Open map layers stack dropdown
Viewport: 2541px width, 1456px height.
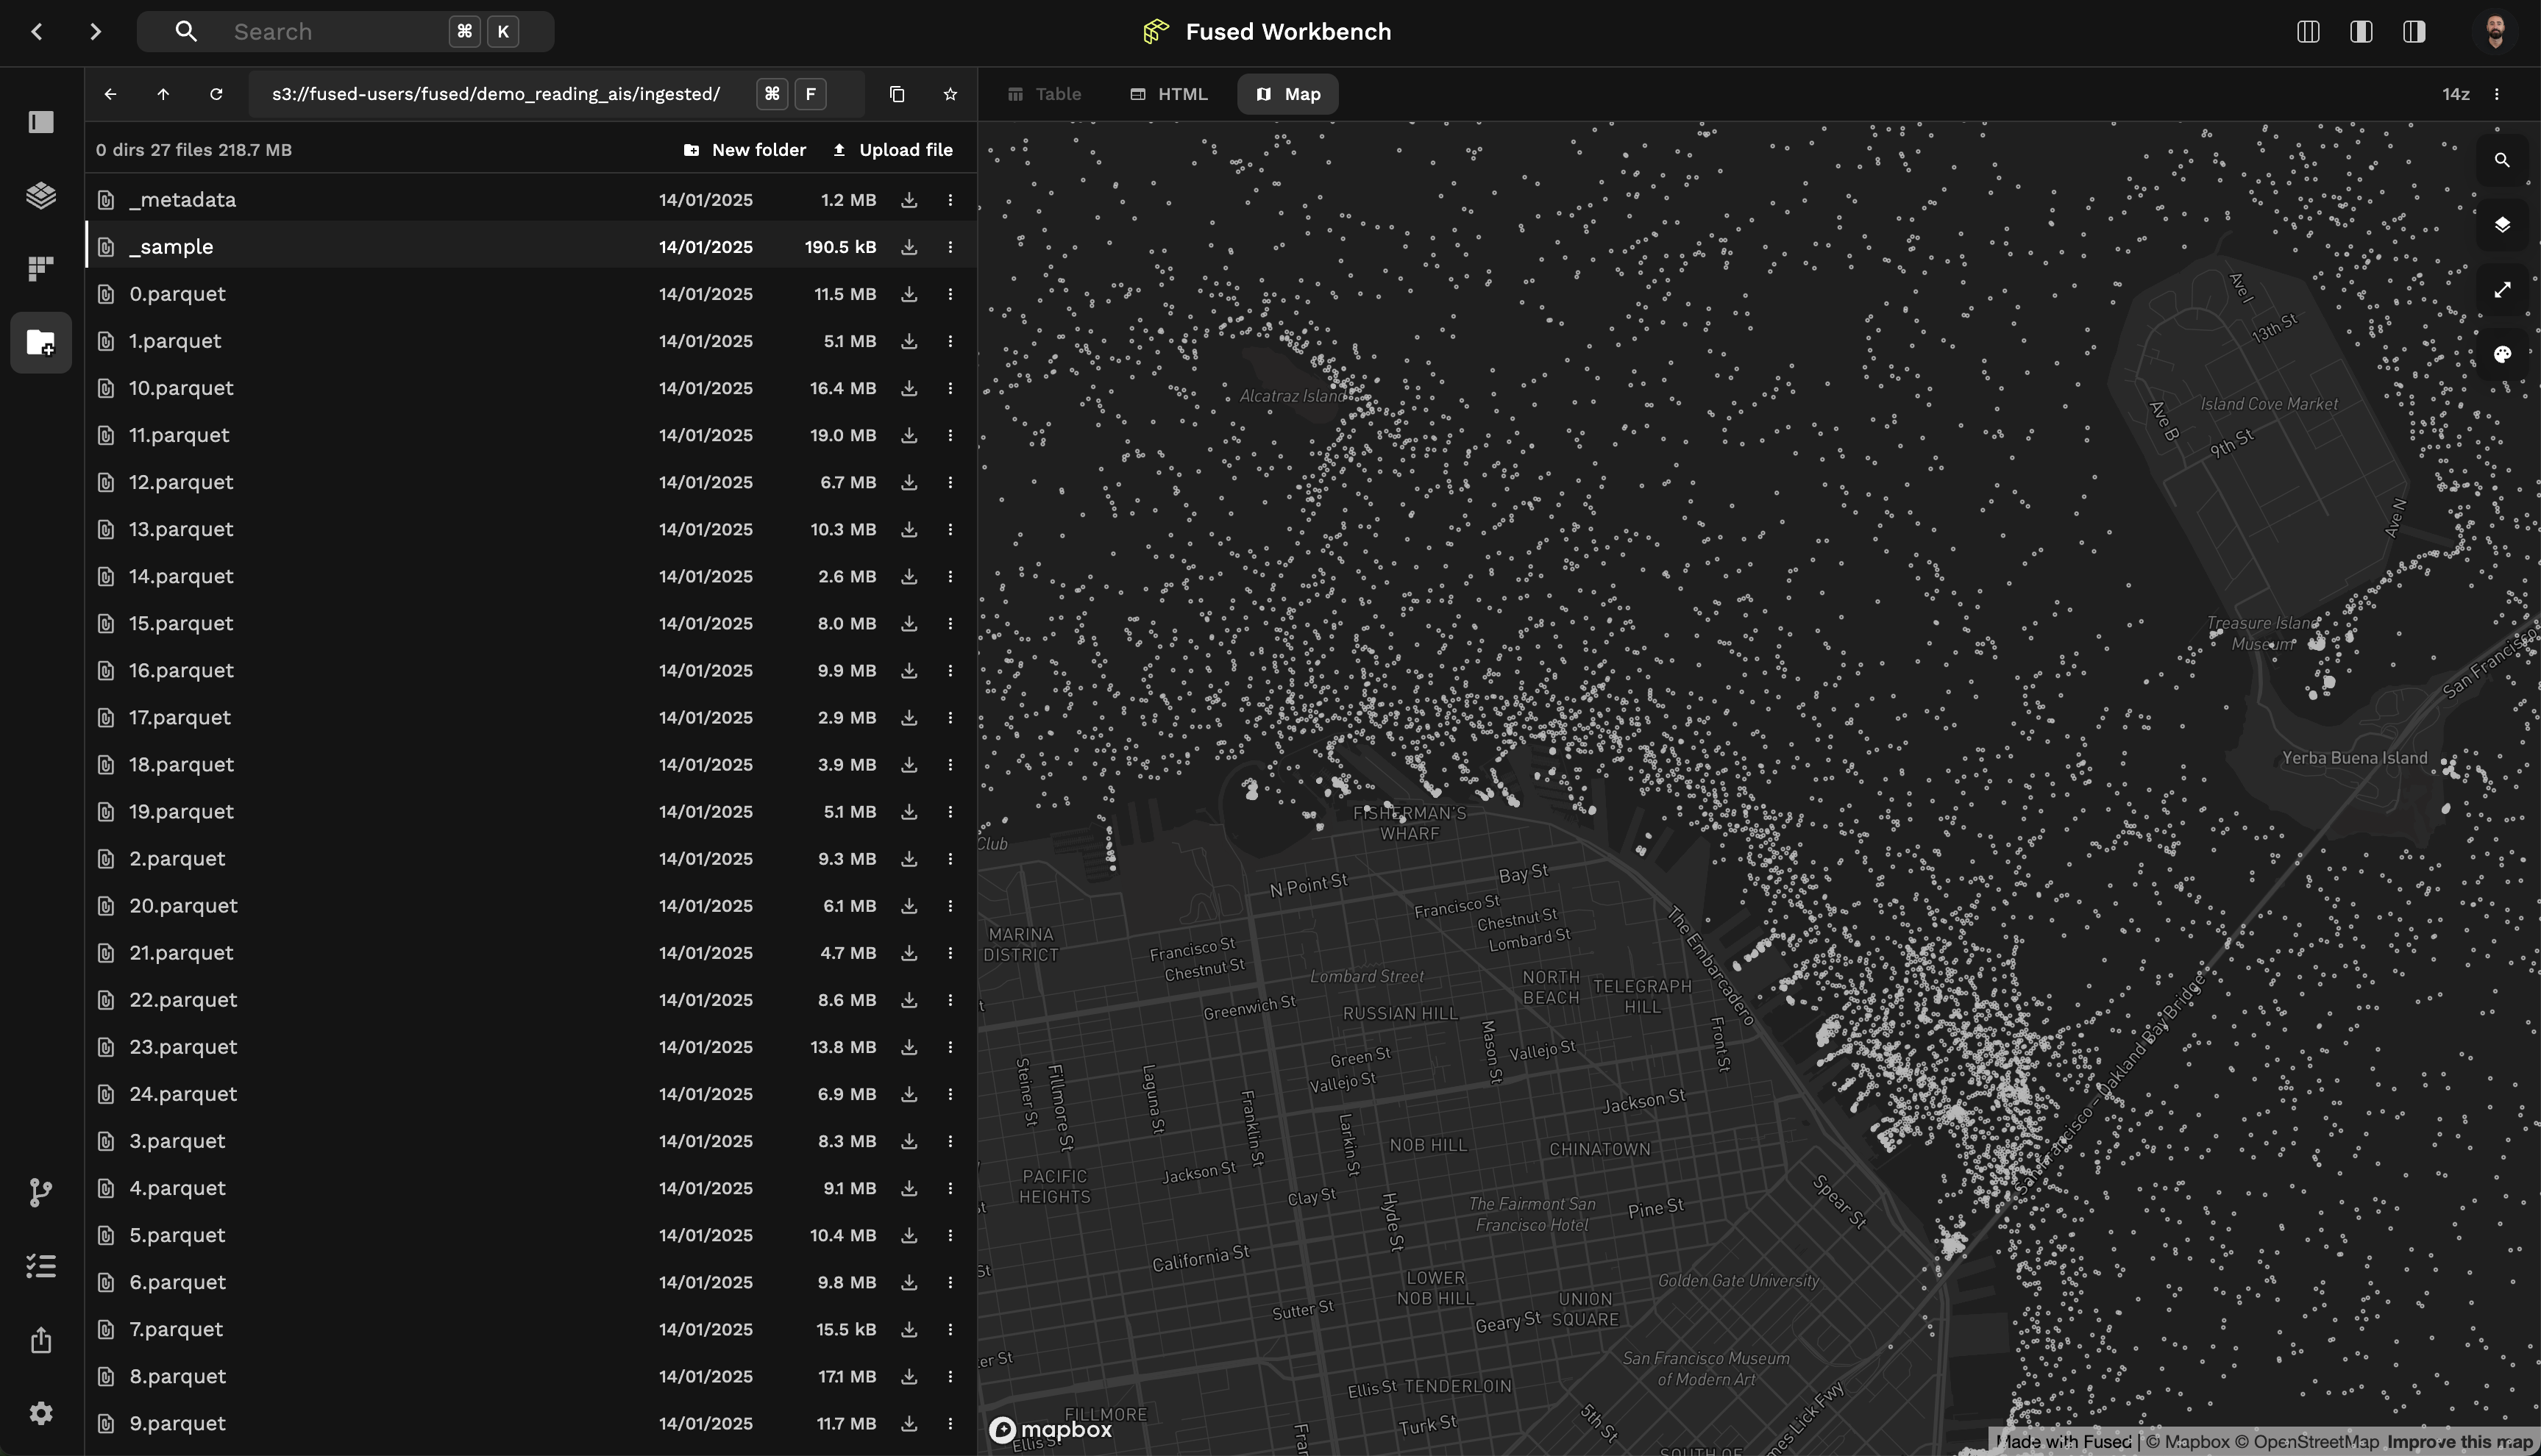2502,225
